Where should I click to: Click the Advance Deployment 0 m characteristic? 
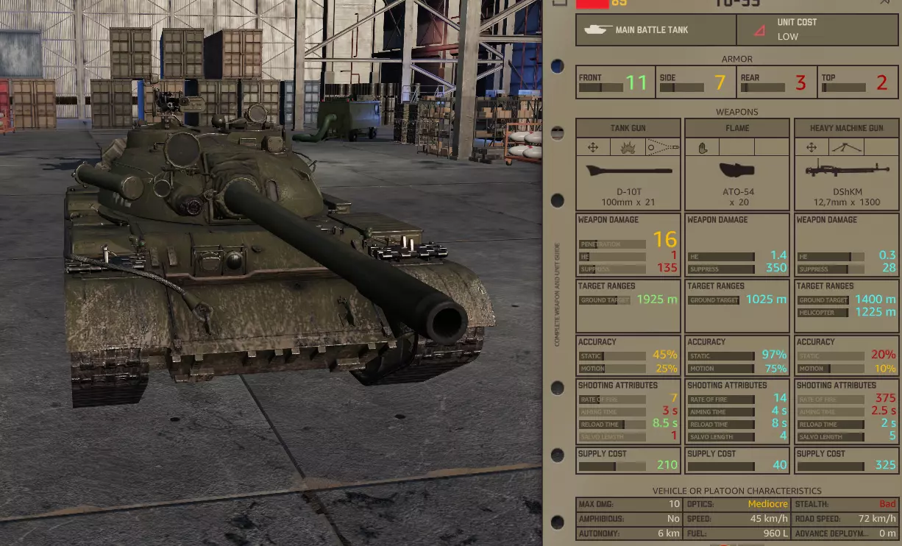click(x=846, y=533)
